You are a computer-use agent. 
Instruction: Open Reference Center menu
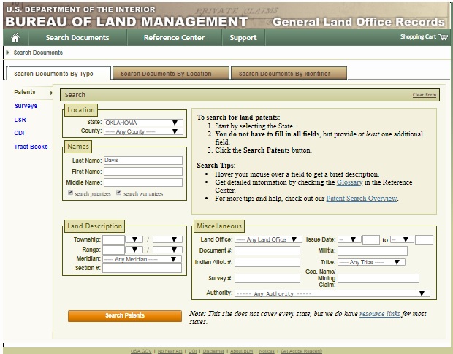[174, 37]
